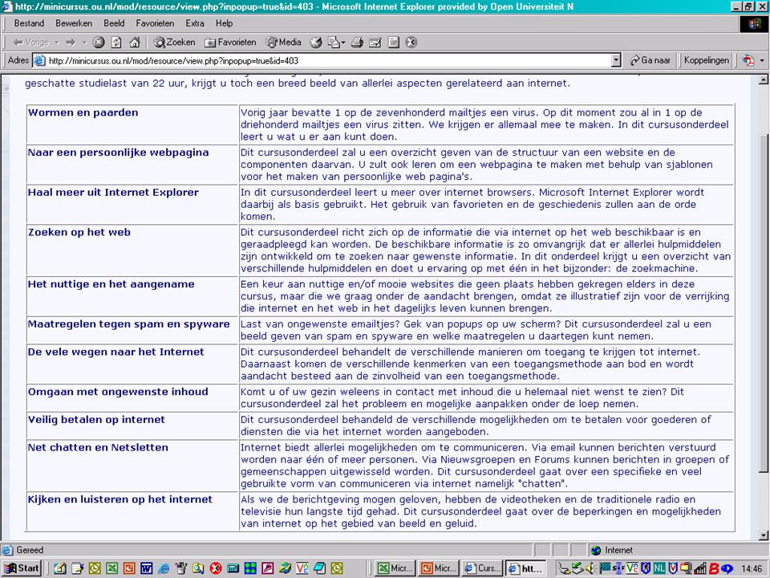The height and width of the screenshot is (578, 770).
Task: Expand the dropdown arrow right of Koppelingen
Action: coord(762,60)
